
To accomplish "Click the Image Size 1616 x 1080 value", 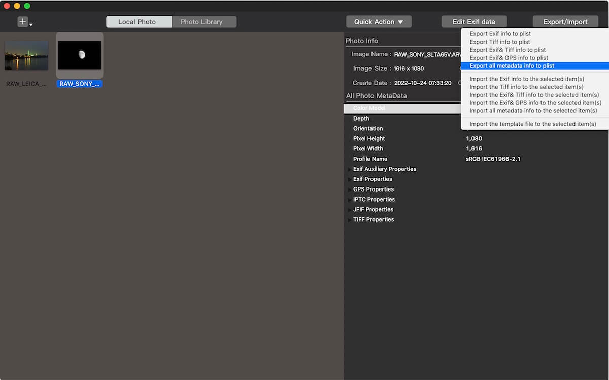I will click(409, 68).
